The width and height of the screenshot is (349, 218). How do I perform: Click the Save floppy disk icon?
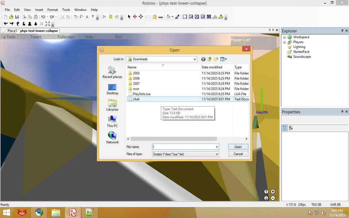pyautogui.click(x=17, y=17)
